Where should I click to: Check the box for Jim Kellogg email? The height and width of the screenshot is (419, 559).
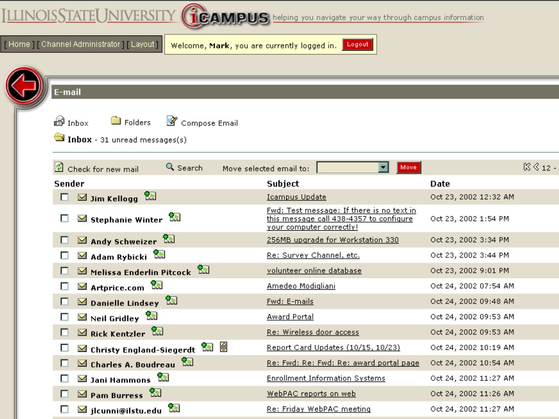click(64, 197)
